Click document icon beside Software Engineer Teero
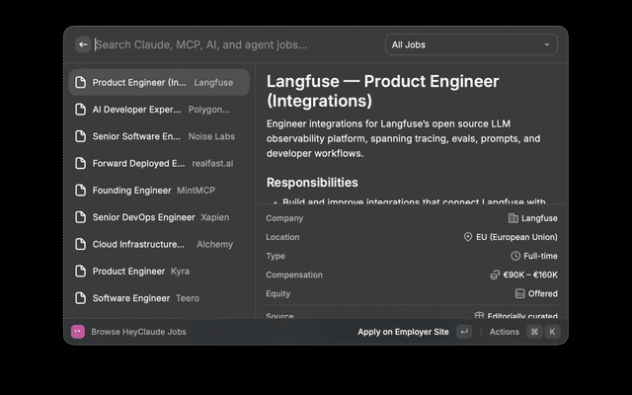The height and width of the screenshot is (395, 632). [81, 298]
